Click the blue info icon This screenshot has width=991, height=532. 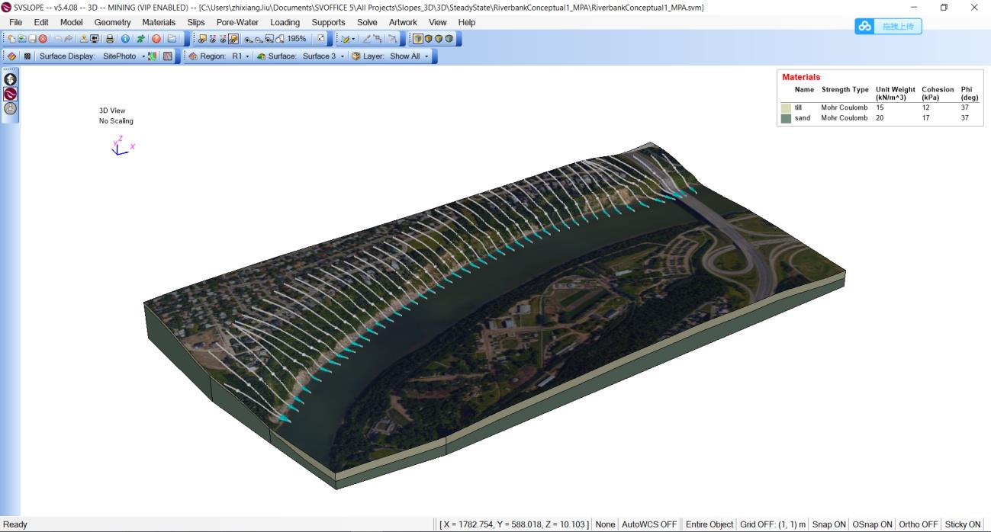pos(125,39)
